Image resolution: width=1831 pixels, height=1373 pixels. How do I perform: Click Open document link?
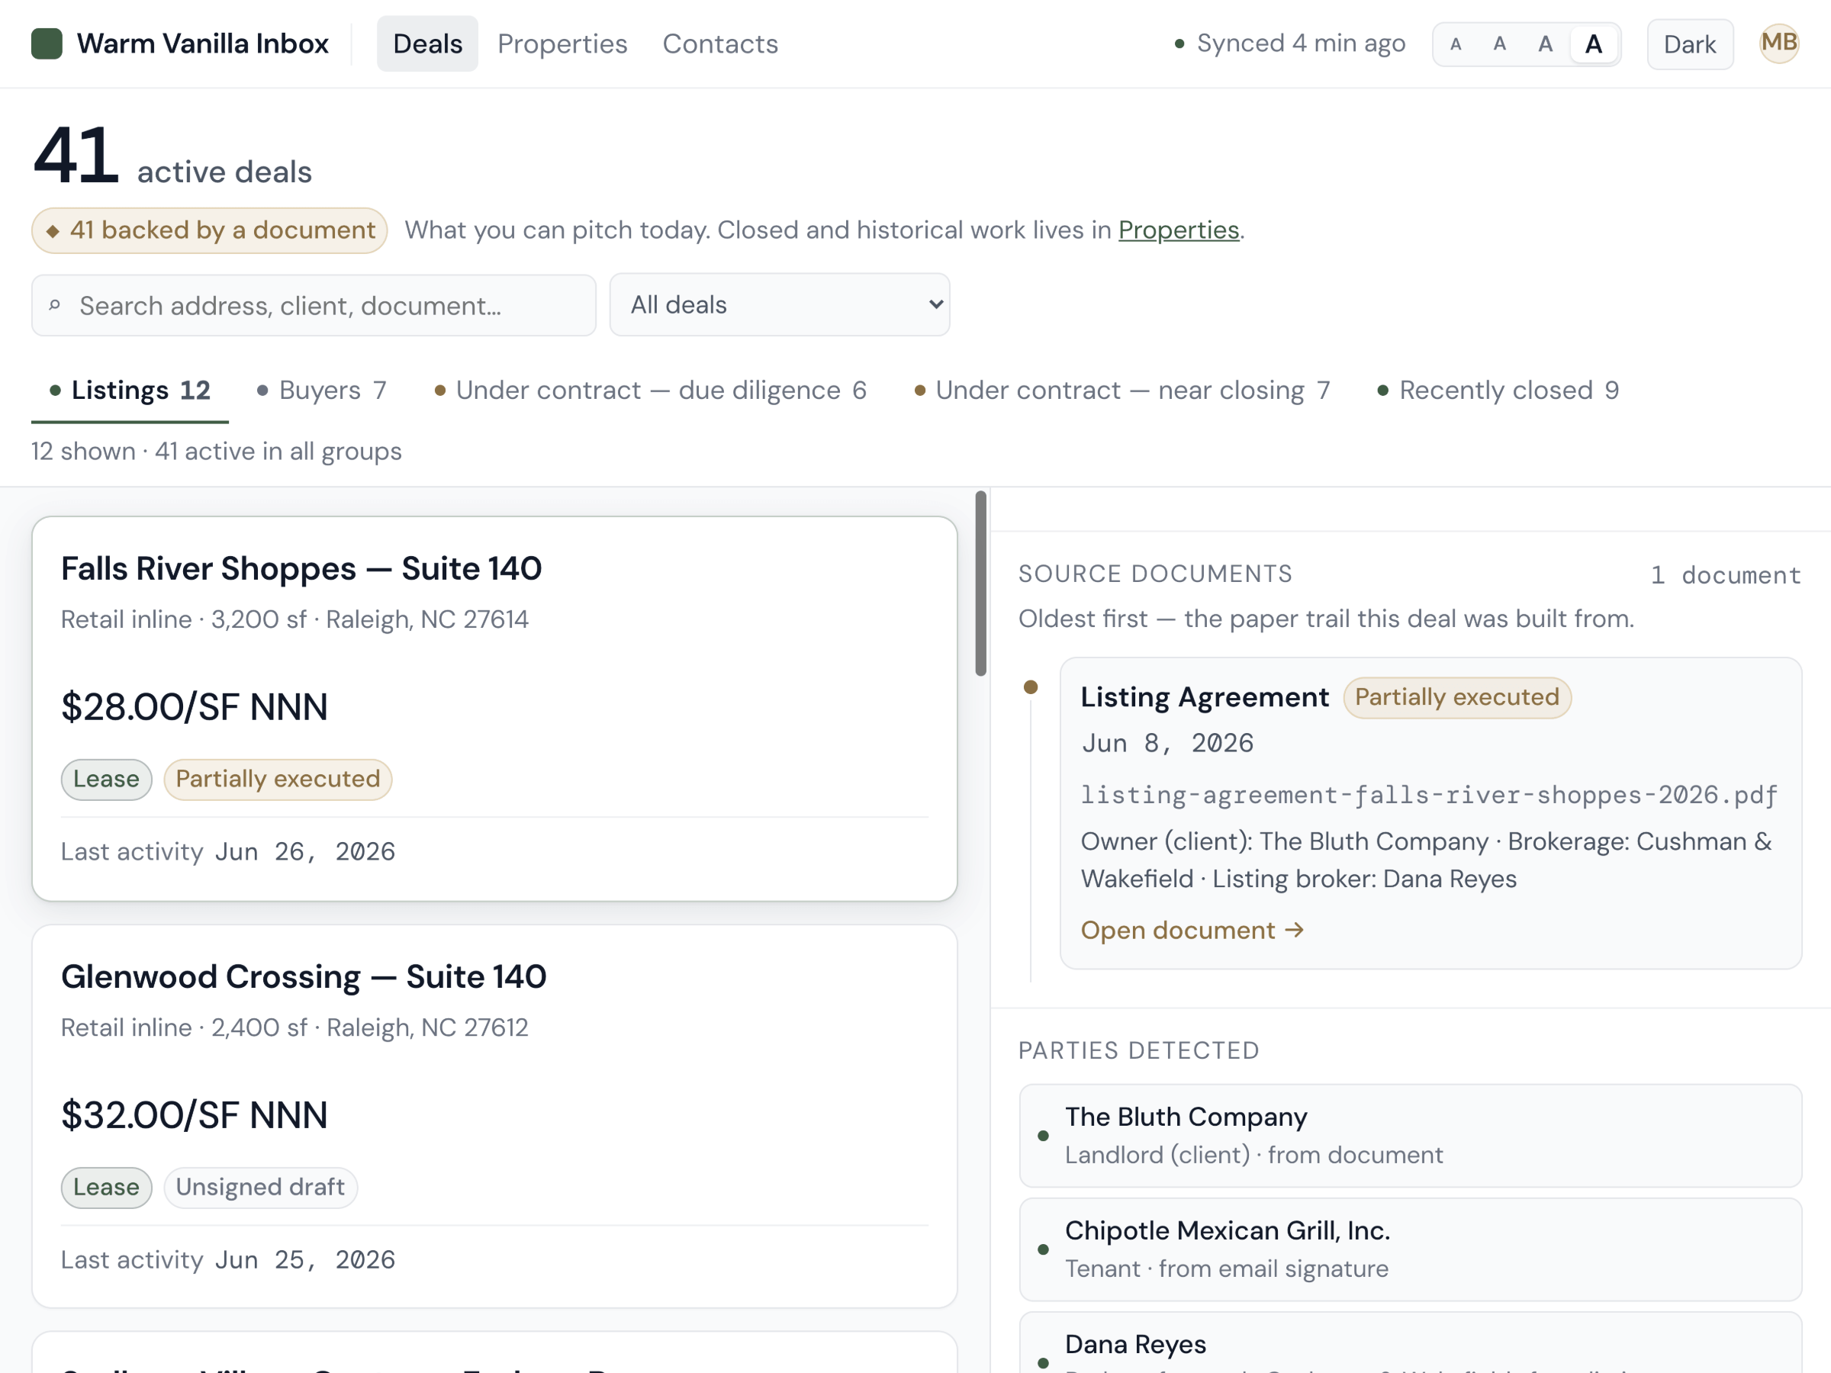point(1192,931)
